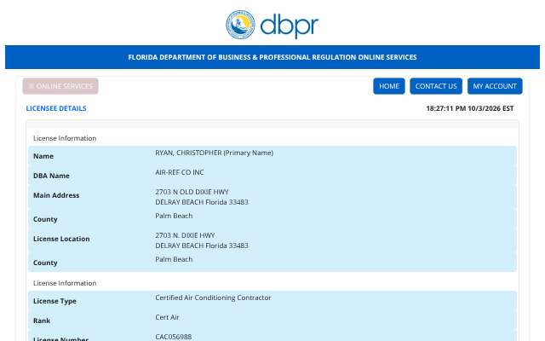
Task: Click the DBA name AIR-REF CO INC
Action: click(x=180, y=172)
